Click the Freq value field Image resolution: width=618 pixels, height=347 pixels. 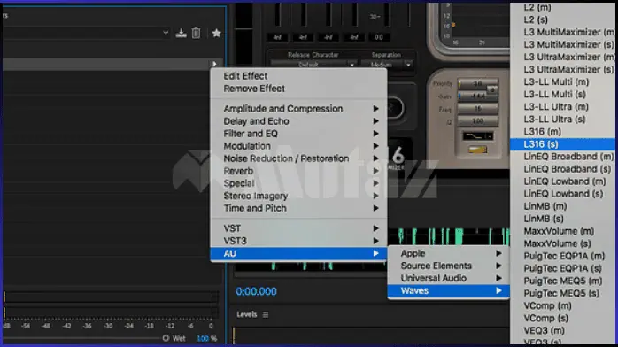point(478,108)
